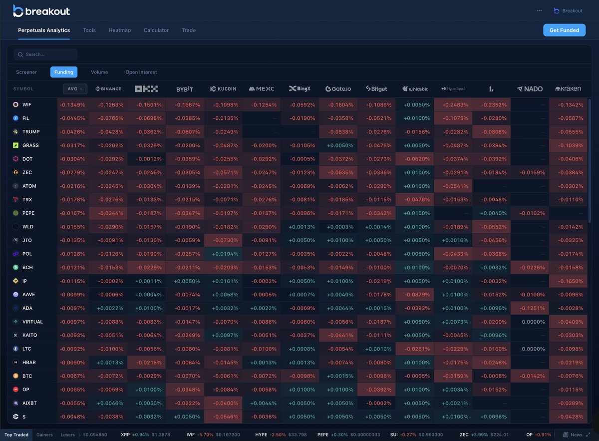Click the DOT coin icon
599x441 pixels.
[x=16, y=159]
